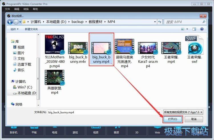
Task: Select 计算机 in the navigation tree
Action: click(18, 81)
